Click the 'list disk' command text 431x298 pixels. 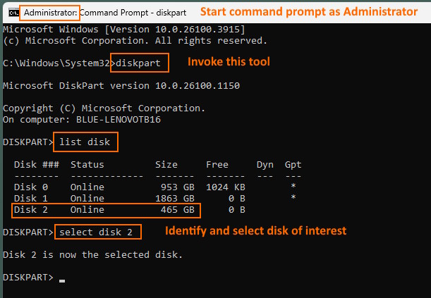85,142
